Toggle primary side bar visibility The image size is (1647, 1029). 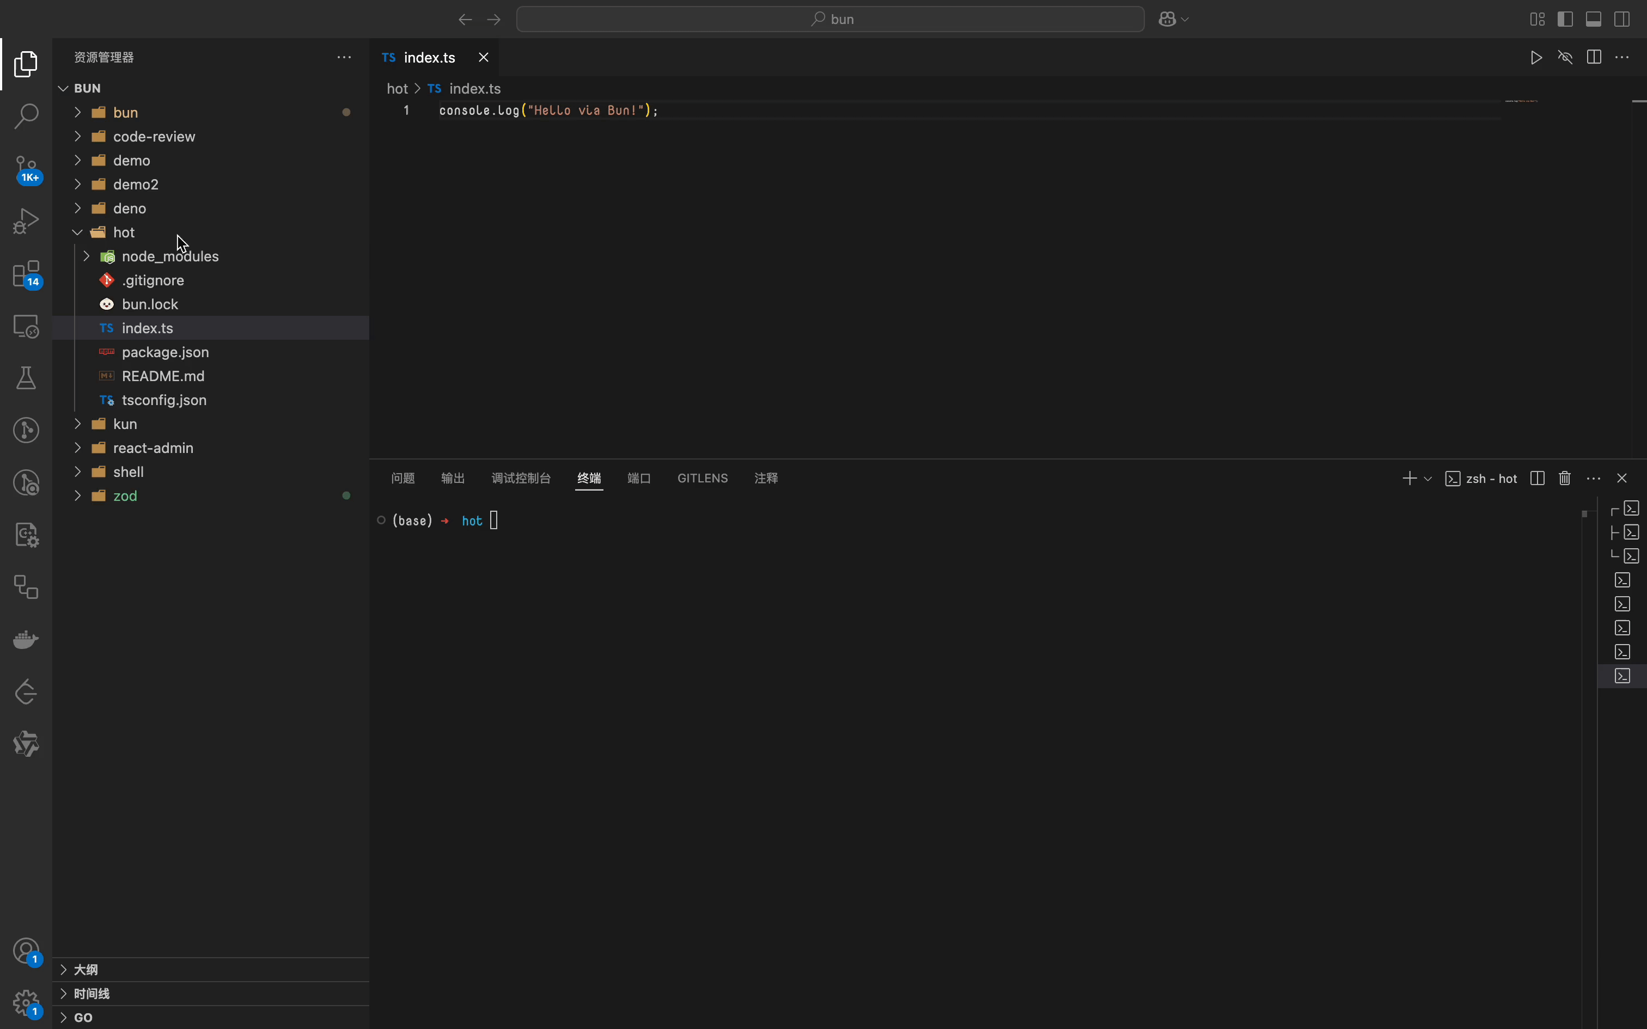[1565, 19]
